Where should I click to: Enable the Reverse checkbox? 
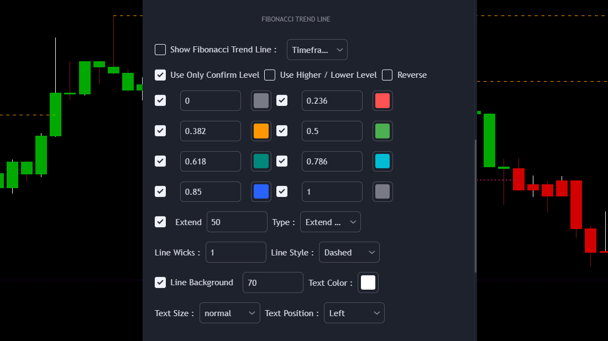387,75
